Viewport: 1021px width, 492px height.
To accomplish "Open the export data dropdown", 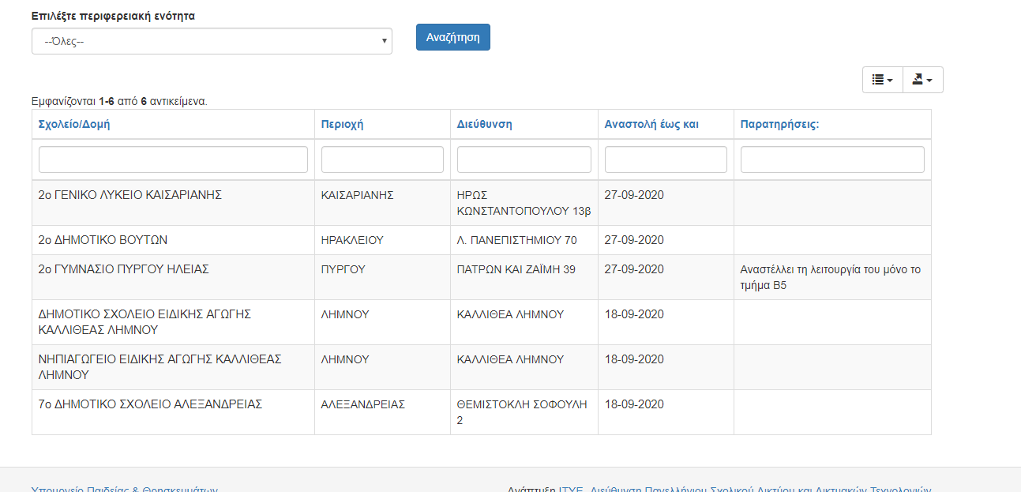I will 922,80.
